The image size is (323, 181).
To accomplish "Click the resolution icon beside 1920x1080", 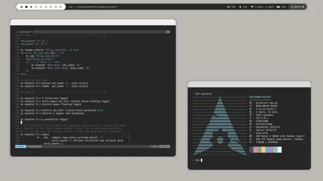I will click(x=250, y=121).
